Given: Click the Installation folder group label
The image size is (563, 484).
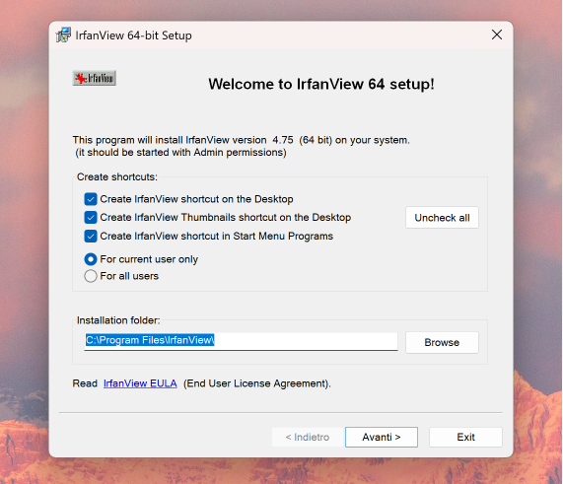Looking at the screenshot, I should 118,320.
